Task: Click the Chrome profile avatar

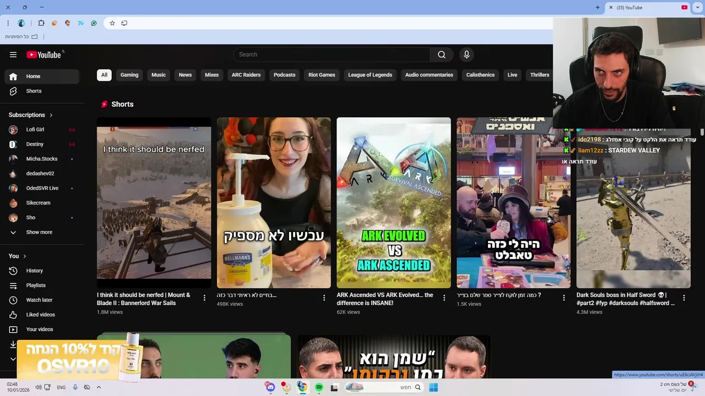Action: coord(21,23)
